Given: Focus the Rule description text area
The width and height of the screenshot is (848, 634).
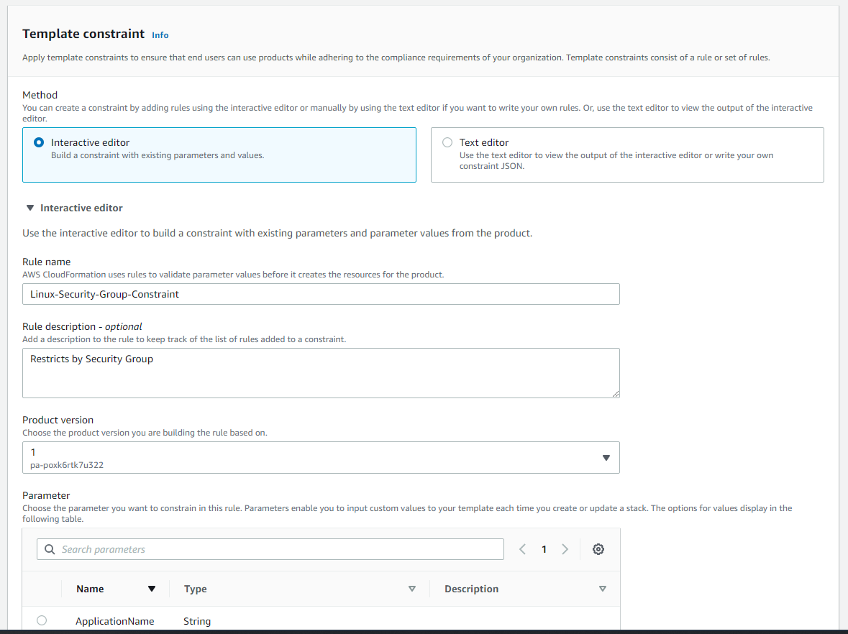Looking at the screenshot, I should pyautogui.click(x=321, y=373).
